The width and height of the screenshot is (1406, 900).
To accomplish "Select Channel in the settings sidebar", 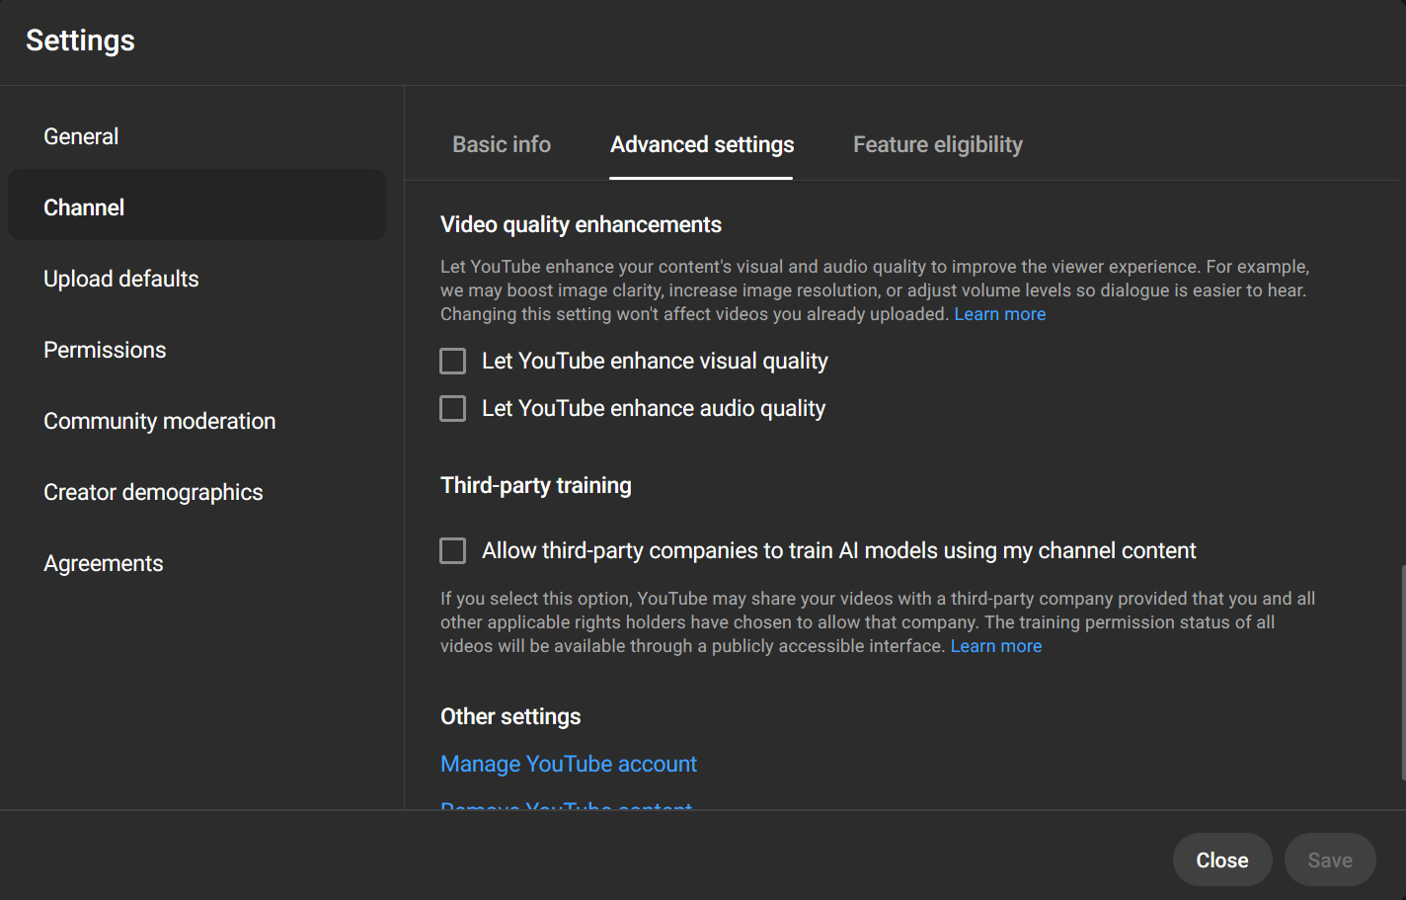I will [x=84, y=207].
